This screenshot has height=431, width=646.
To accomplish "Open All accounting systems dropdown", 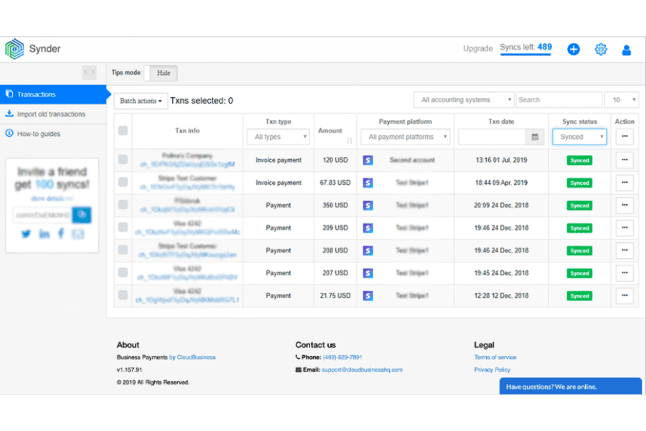I will pos(464,100).
